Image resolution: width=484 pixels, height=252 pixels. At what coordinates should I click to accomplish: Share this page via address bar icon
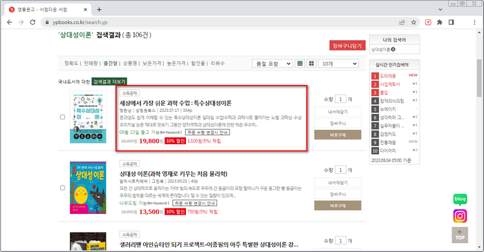[x=402, y=22]
